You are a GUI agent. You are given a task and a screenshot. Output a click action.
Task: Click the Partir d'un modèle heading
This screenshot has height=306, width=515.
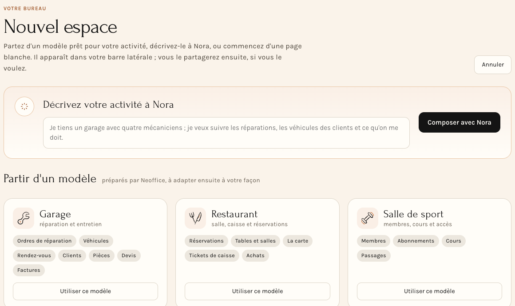coord(50,179)
